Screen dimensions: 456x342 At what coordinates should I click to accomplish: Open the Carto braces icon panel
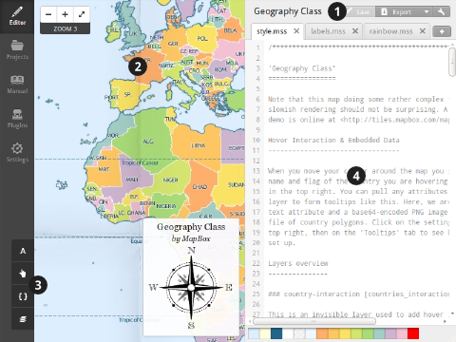(x=23, y=296)
